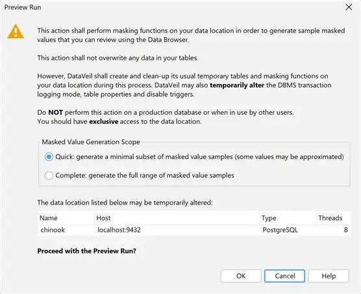
Task: Close the Preview Run dialog with X
Action: tap(349, 7)
